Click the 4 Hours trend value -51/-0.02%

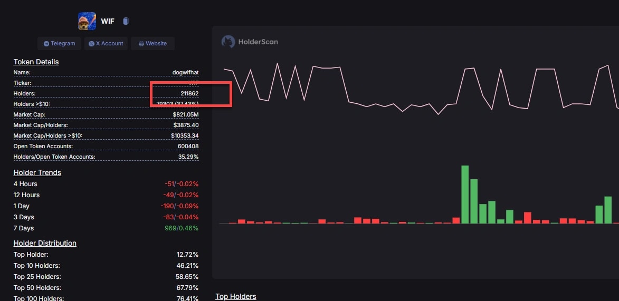(182, 184)
